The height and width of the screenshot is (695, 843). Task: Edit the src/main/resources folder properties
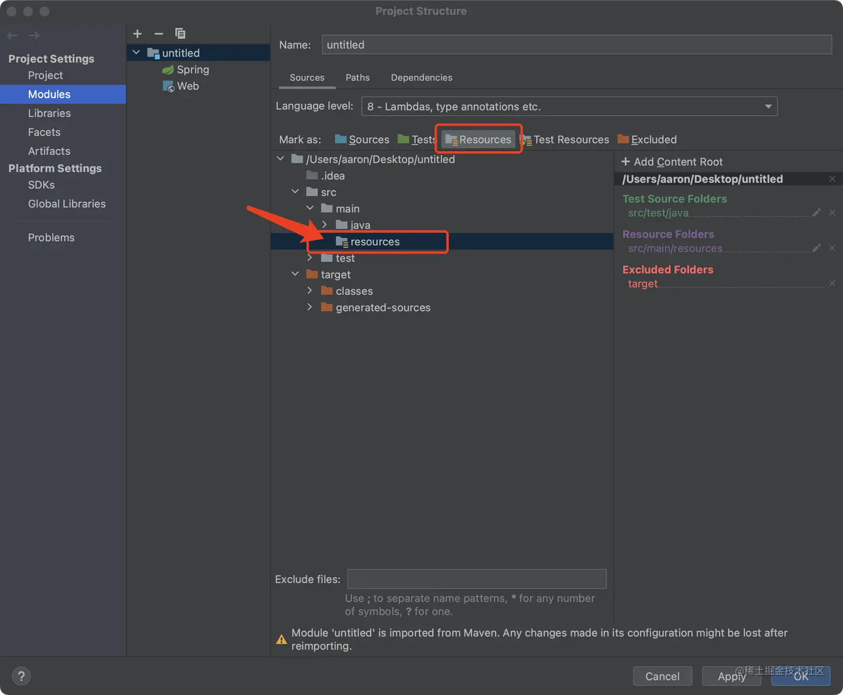(816, 248)
